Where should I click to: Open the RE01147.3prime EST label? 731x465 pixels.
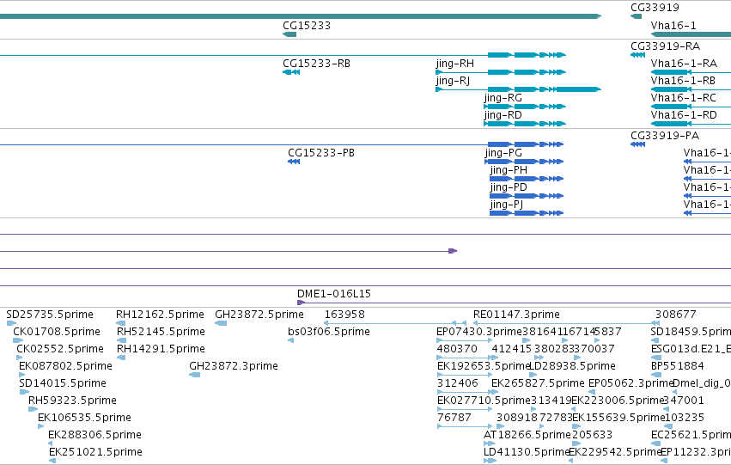(x=516, y=315)
